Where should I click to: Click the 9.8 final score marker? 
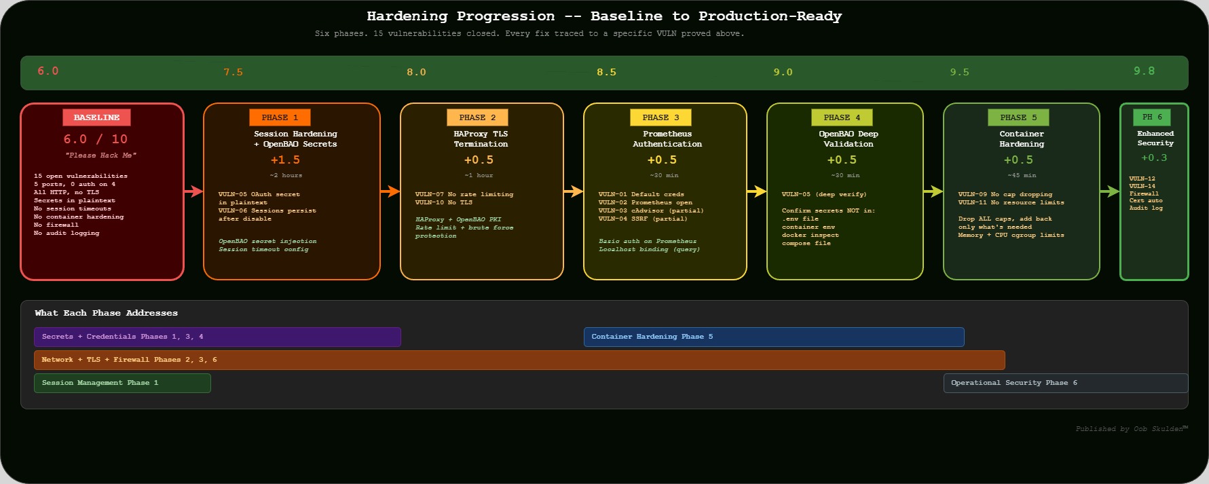click(x=1144, y=71)
